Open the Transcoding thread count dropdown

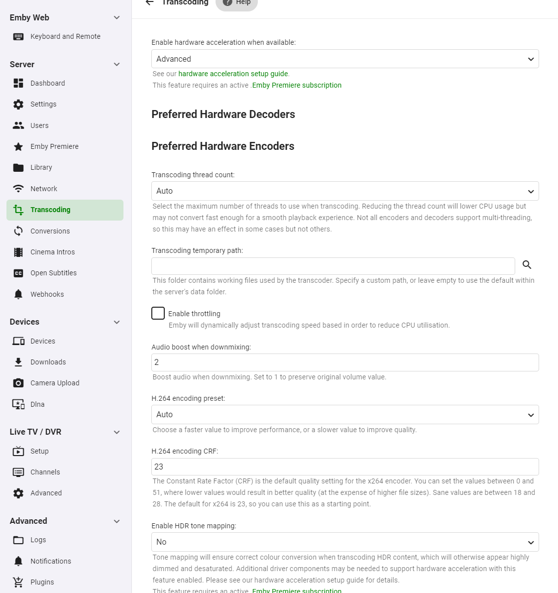coord(345,191)
